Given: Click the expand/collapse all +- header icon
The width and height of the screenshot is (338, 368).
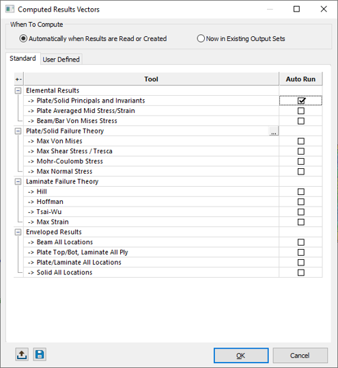Looking at the screenshot, I should click(x=18, y=79).
